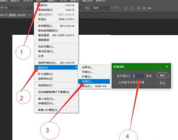Choose 在快速蒙版模式下编辑(Q) entry
178x140 pixels.
point(56,92)
